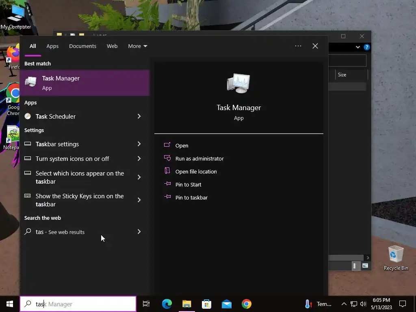Image resolution: width=416 pixels, height=312 pixels.
Task: Click the Open action icon
Action: click(167, 145)
